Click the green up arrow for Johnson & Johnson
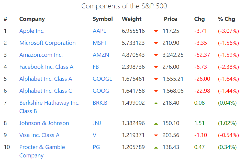This screenshot has width=245, height=160. point(156,124)
